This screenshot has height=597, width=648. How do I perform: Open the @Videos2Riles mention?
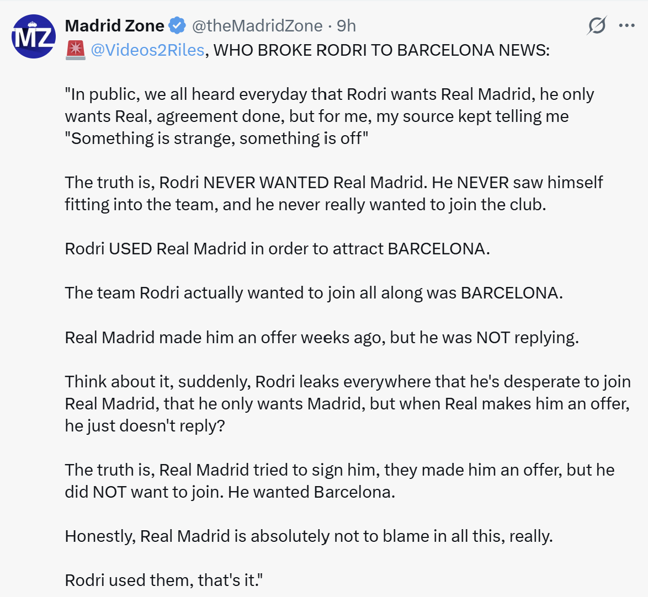[147, 50]
